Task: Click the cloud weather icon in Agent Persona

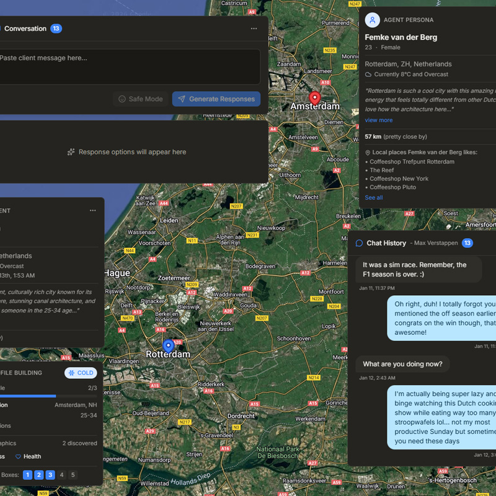Action: click(x=368, y=74)
